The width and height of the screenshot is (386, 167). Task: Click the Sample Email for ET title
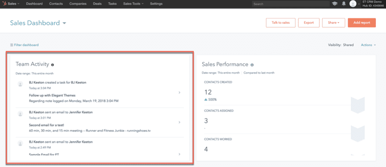pyautogui.click(x=44, y=154)
